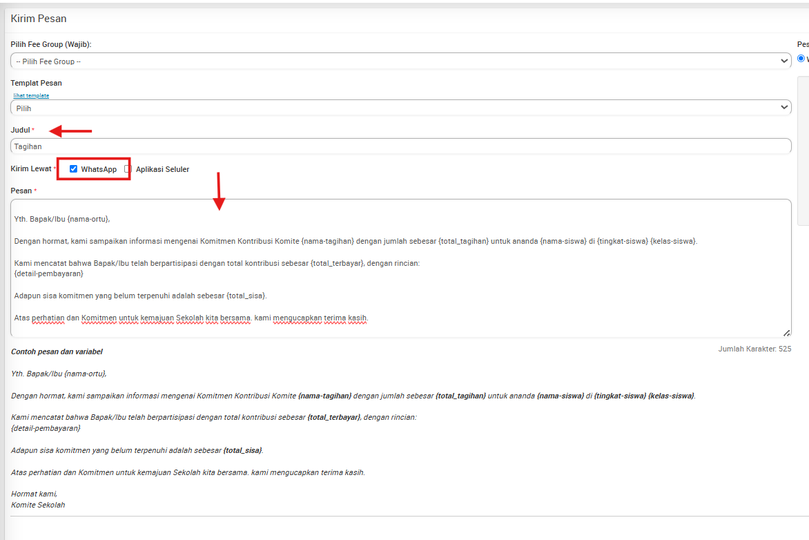Click the chevron arrow on Templat Pesan dropdown
The height and width of the screenshot is (540, 809).
click(783, 108)
